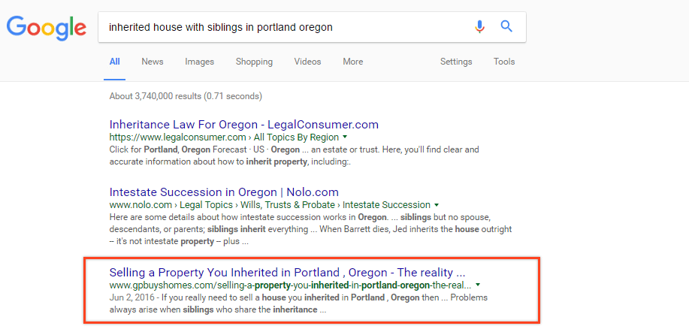Click in the search query text field
689x329 pixels.
coord(286,27)
